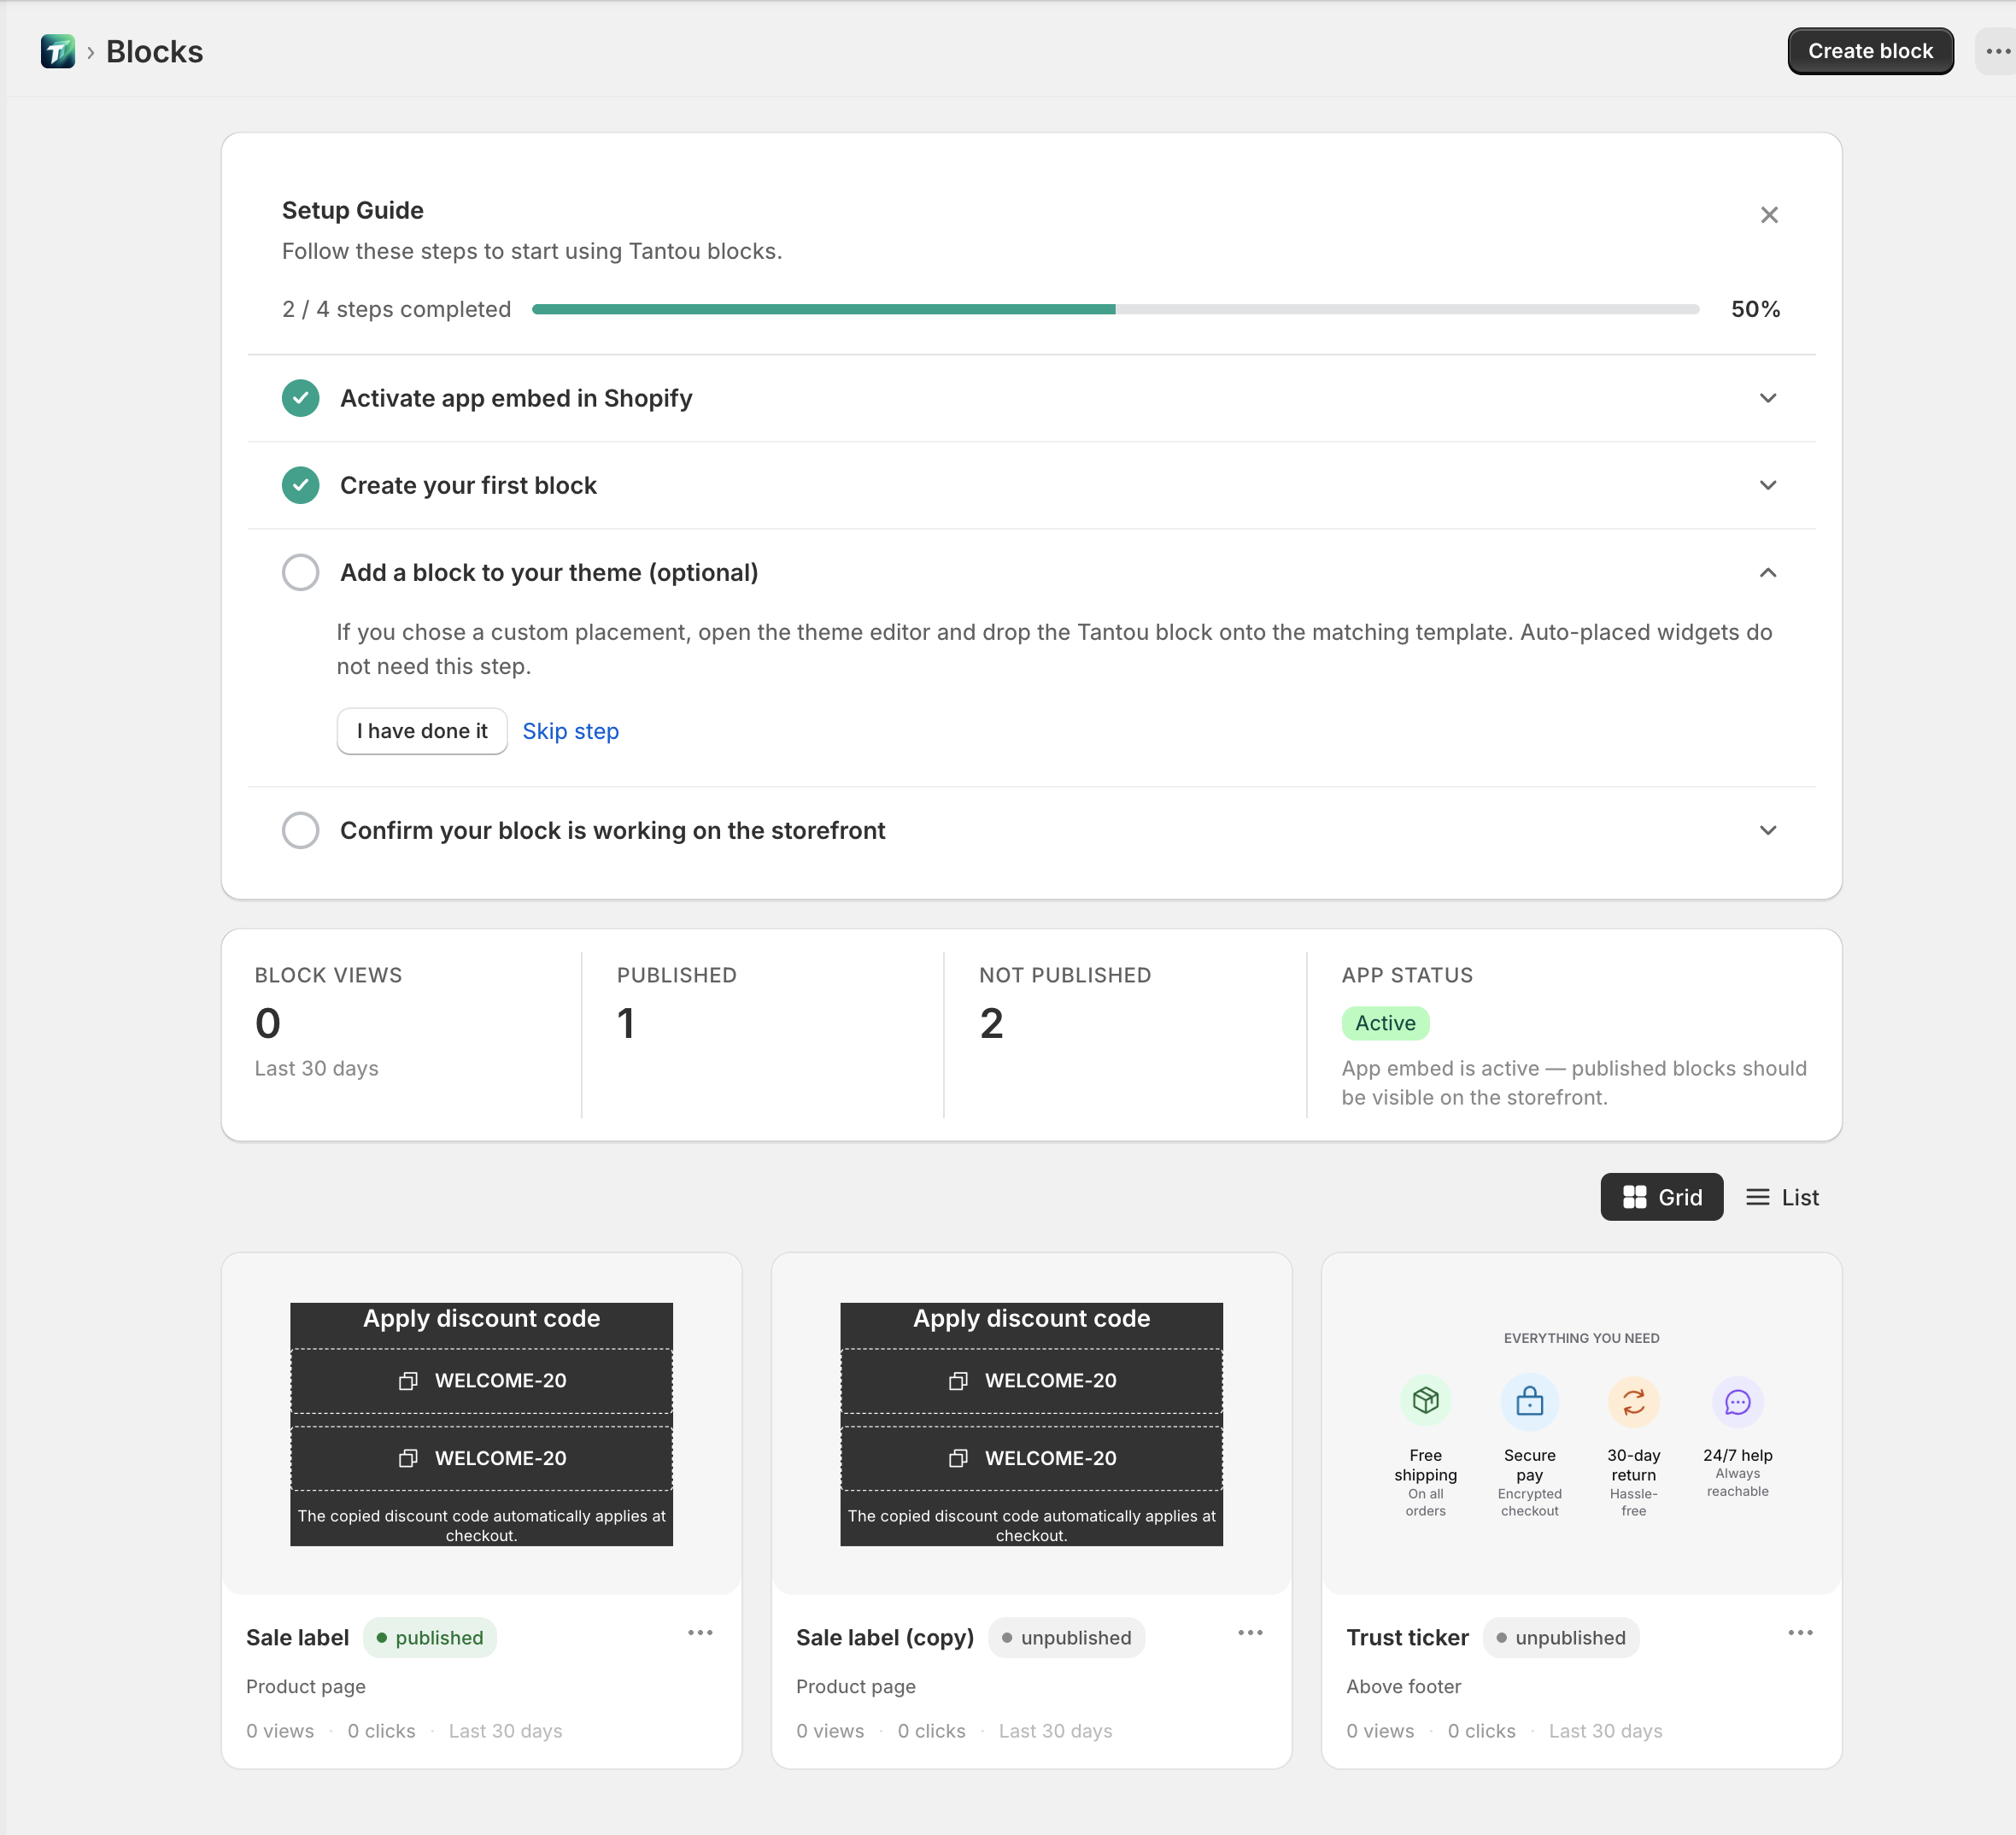Collapse the Add a block to theme chevron
Screen dimensions: 2016x1835
(x=1768, y=572)
